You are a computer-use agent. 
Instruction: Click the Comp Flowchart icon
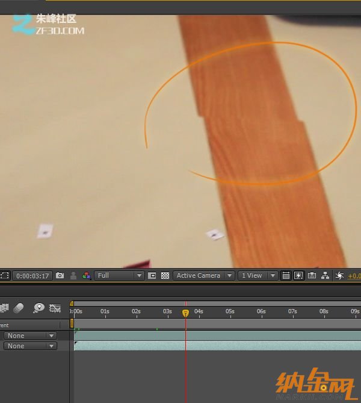point(326,275)
